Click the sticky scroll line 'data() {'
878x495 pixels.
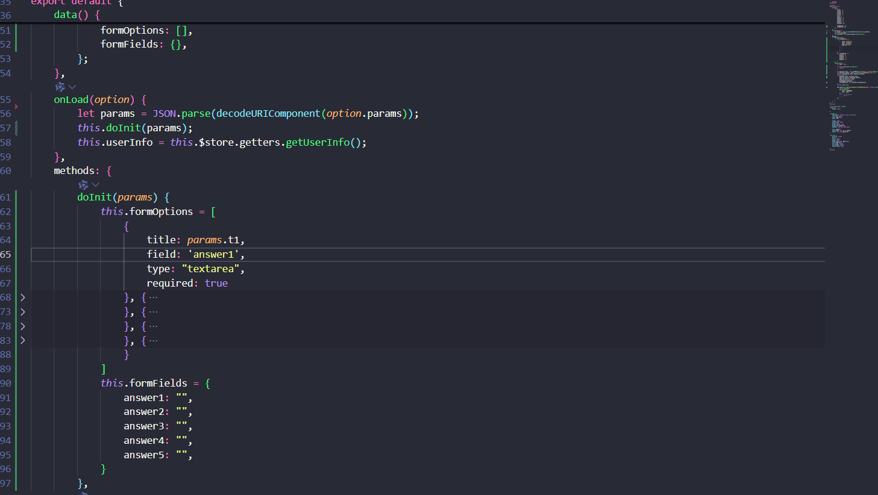coord(77,15)
